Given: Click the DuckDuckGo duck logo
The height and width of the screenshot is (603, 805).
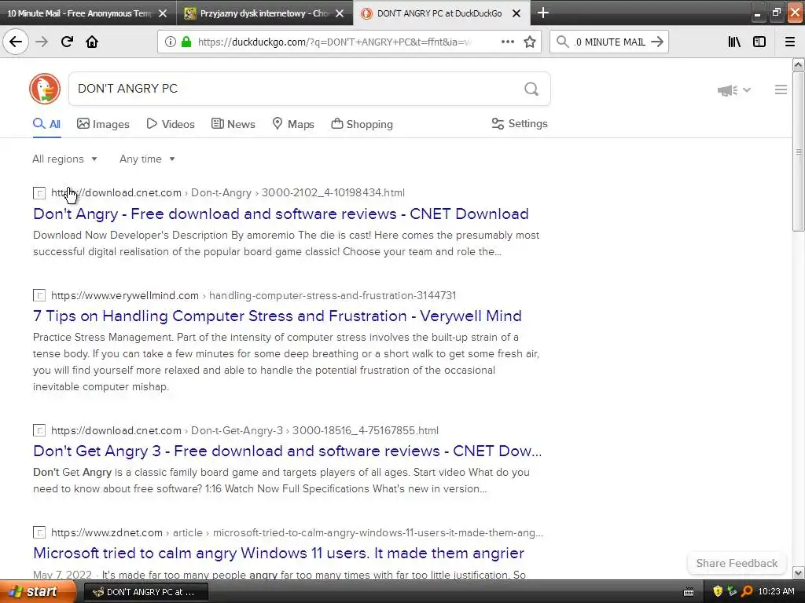Looking at the screenshot, I should point(45,89).
